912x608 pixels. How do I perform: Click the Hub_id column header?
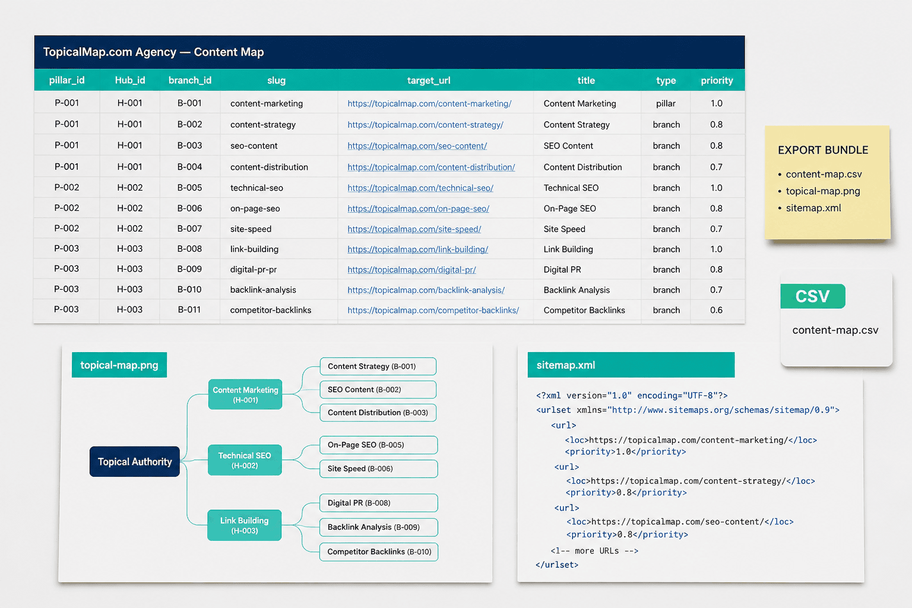(130, 80)
